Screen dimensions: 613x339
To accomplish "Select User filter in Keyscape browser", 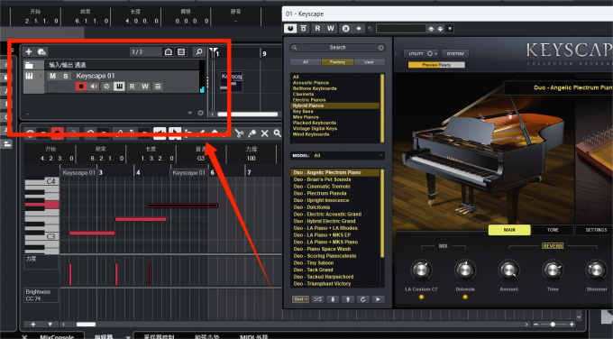I will [x=369, y=62].
